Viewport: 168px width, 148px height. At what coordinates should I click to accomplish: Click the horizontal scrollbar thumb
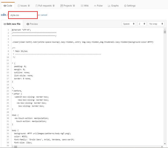click(16, 147)
